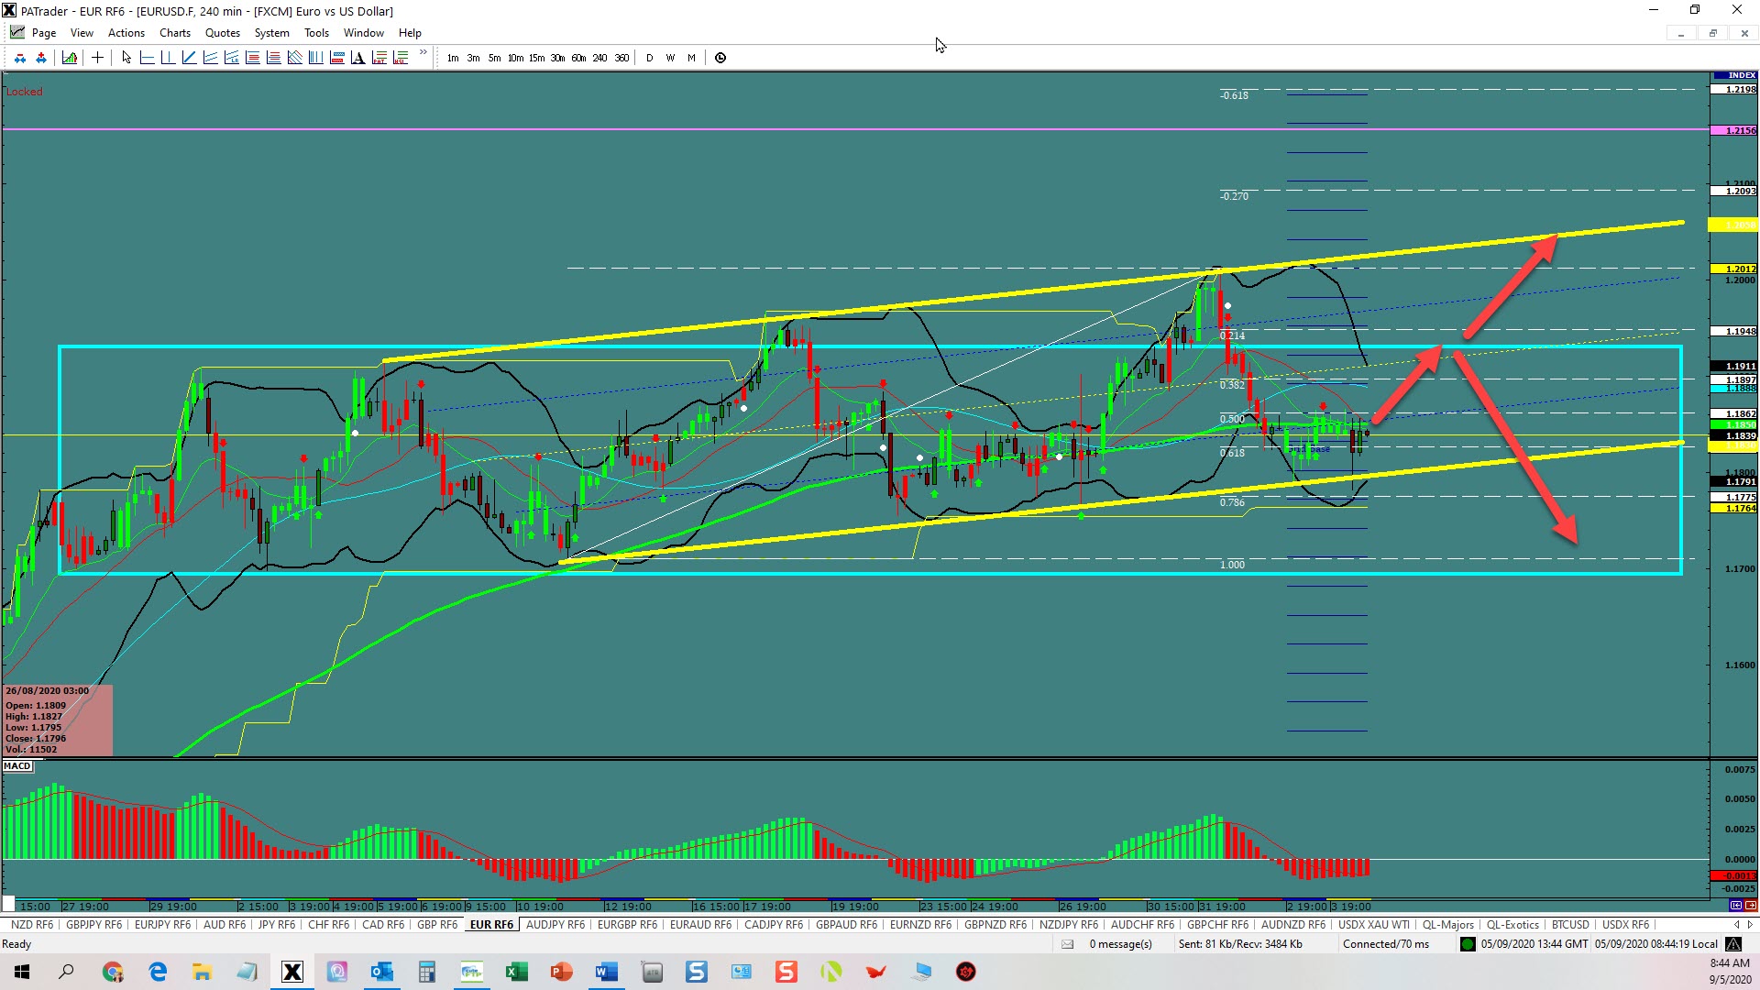
Task: Open the Page menu
Action: click(x=43, y=33)
